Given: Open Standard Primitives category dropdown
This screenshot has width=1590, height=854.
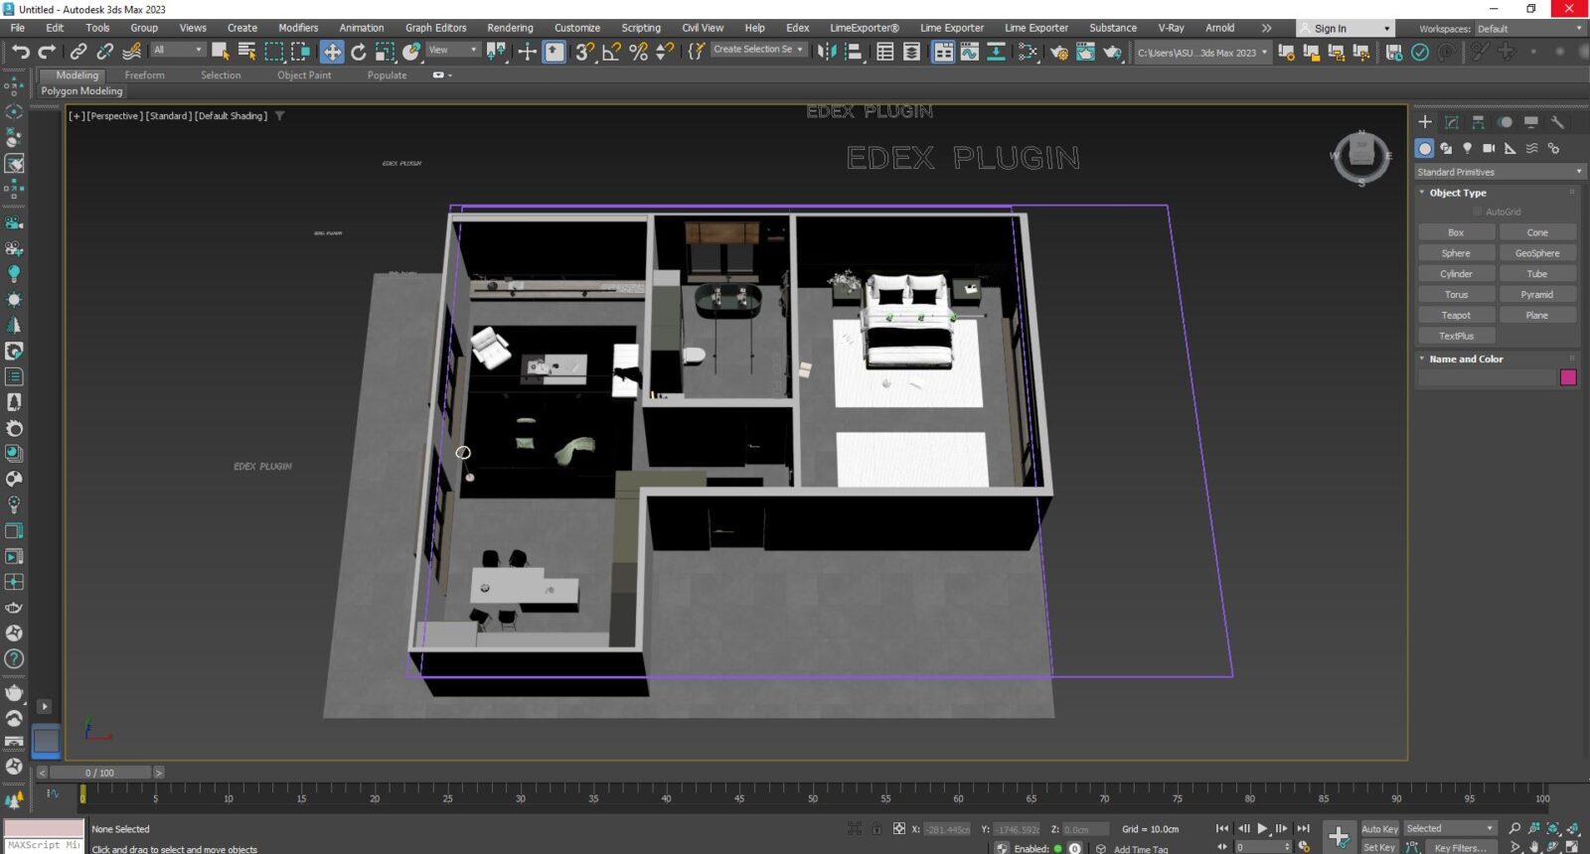Looking at the screenshot, I should [1499, 172].
